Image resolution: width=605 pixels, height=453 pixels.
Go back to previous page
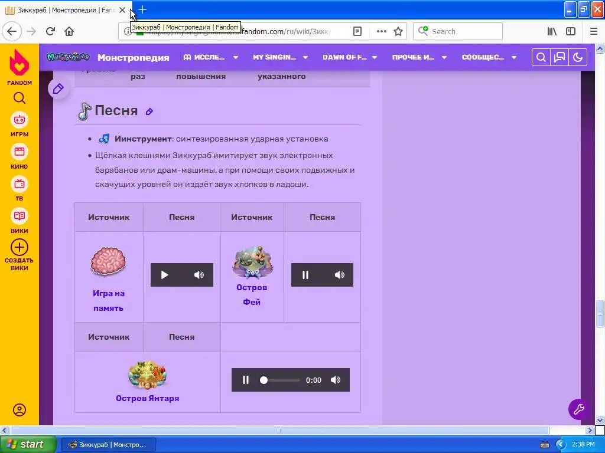coord(12,31)
